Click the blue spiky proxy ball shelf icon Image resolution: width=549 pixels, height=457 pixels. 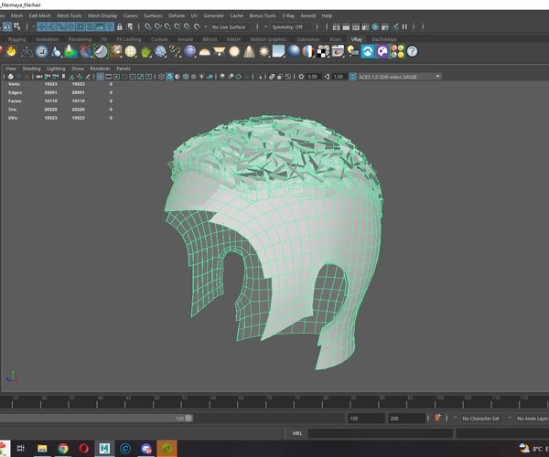point(160,51)
